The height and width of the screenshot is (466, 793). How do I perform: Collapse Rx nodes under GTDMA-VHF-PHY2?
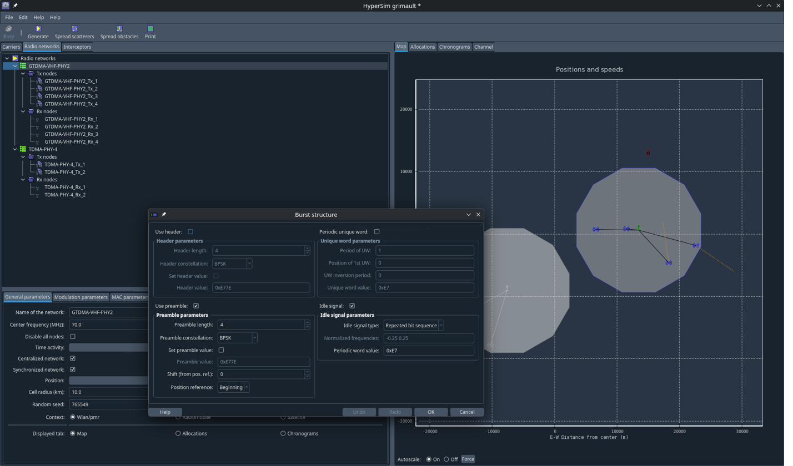23,112
